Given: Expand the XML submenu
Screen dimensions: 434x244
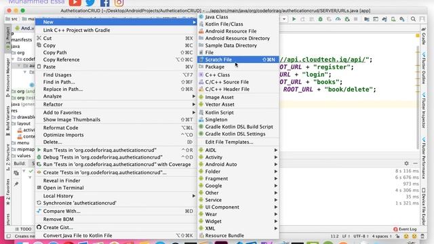Looking at the screenshot, I should [x=238, y=228].
